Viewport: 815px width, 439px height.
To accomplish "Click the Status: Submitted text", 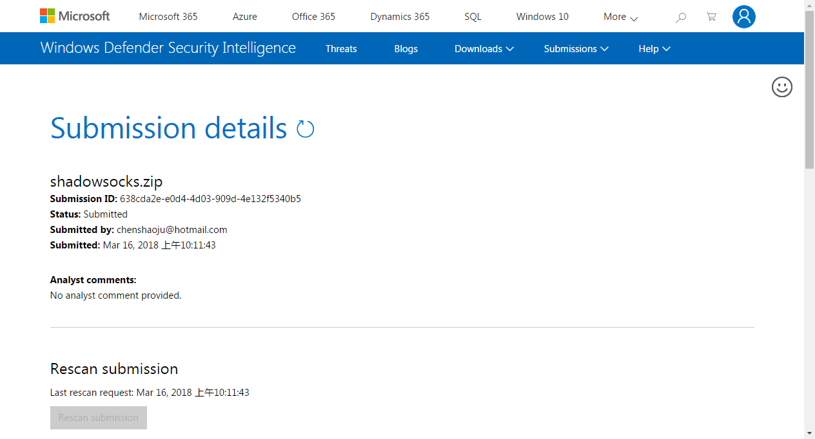I will [89, 214].
